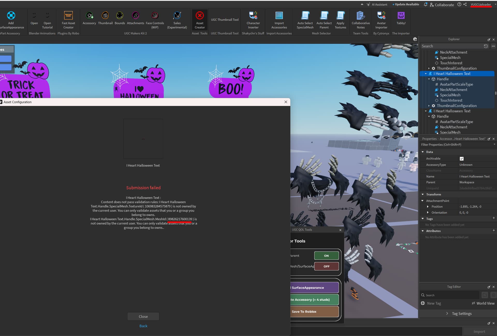Click the Accessory tool in UGC Makers Kit
497x336 pixels.
click(89, 18)
